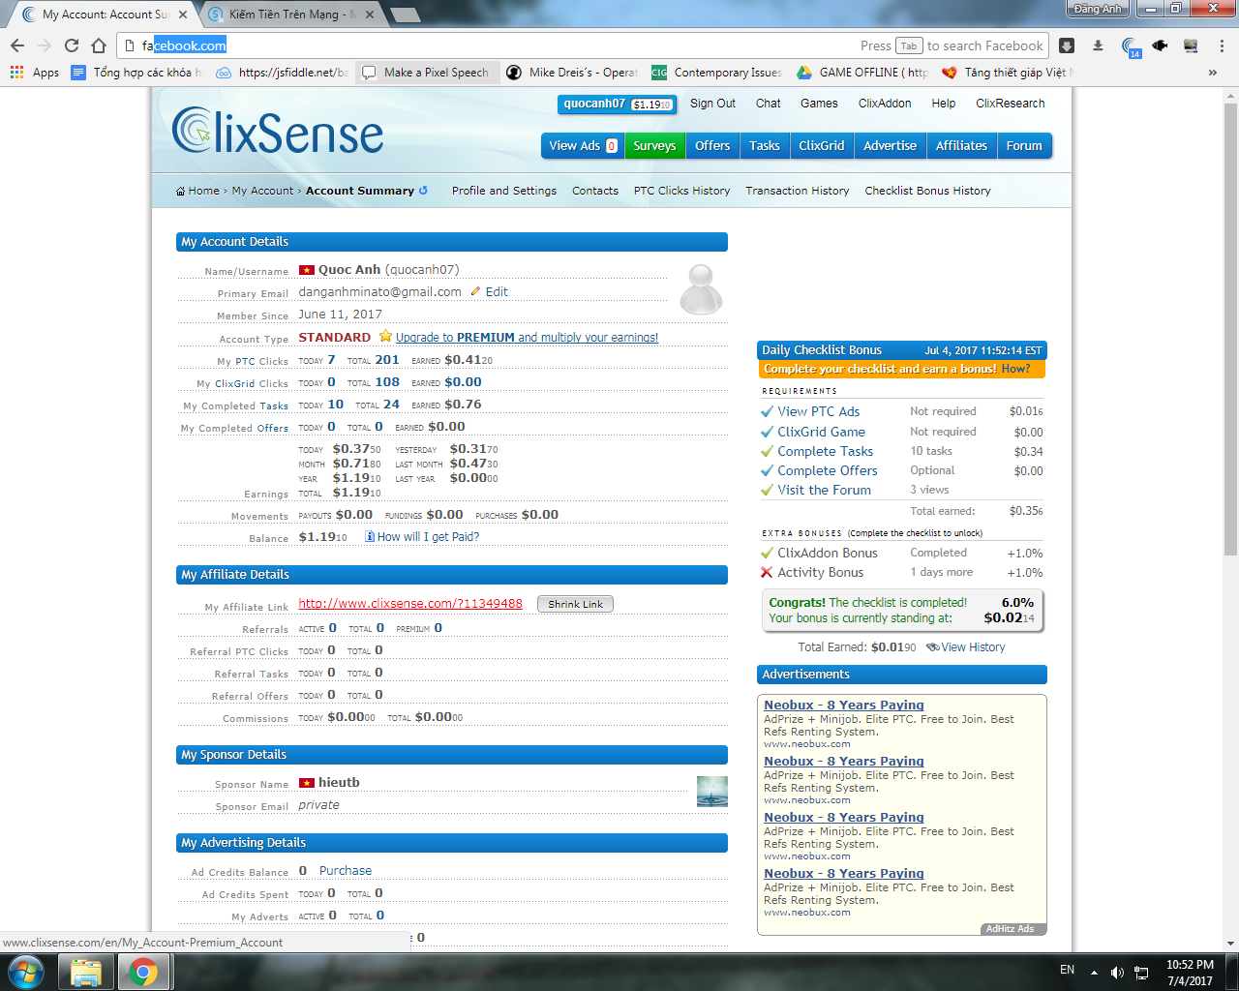The width and height of the screenshot is (1239, 991).
Task: Show hidden system tray icons
Action: point(1094,972)
